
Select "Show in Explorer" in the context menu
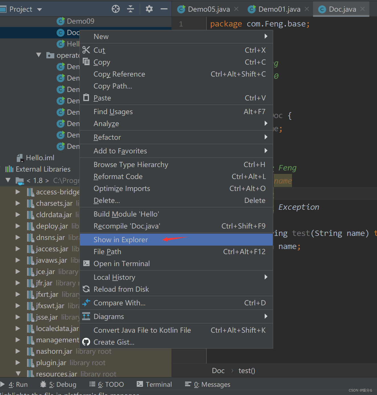pyautogui.click(x=121, y=239)
